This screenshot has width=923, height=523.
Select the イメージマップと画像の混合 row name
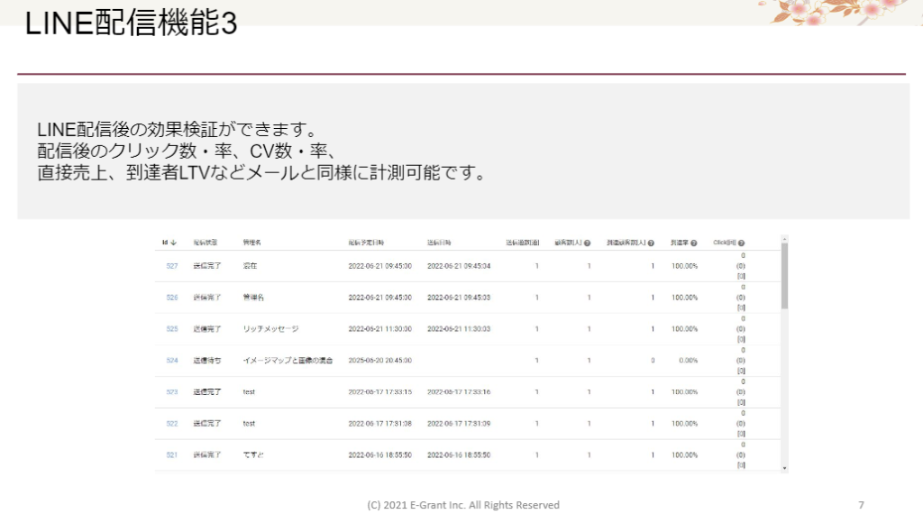point(288,361)
